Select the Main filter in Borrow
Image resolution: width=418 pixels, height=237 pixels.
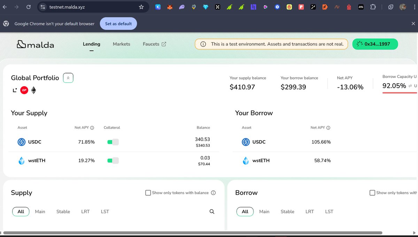(x=264, y=212)
